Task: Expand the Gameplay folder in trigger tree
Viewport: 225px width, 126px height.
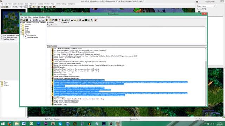Action: coord(21,32)
